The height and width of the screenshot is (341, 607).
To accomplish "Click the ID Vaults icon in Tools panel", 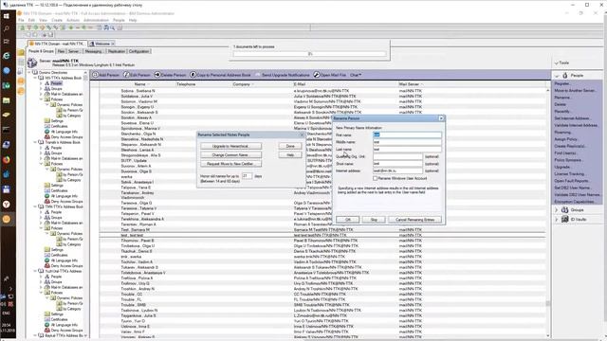I will 565,219.
